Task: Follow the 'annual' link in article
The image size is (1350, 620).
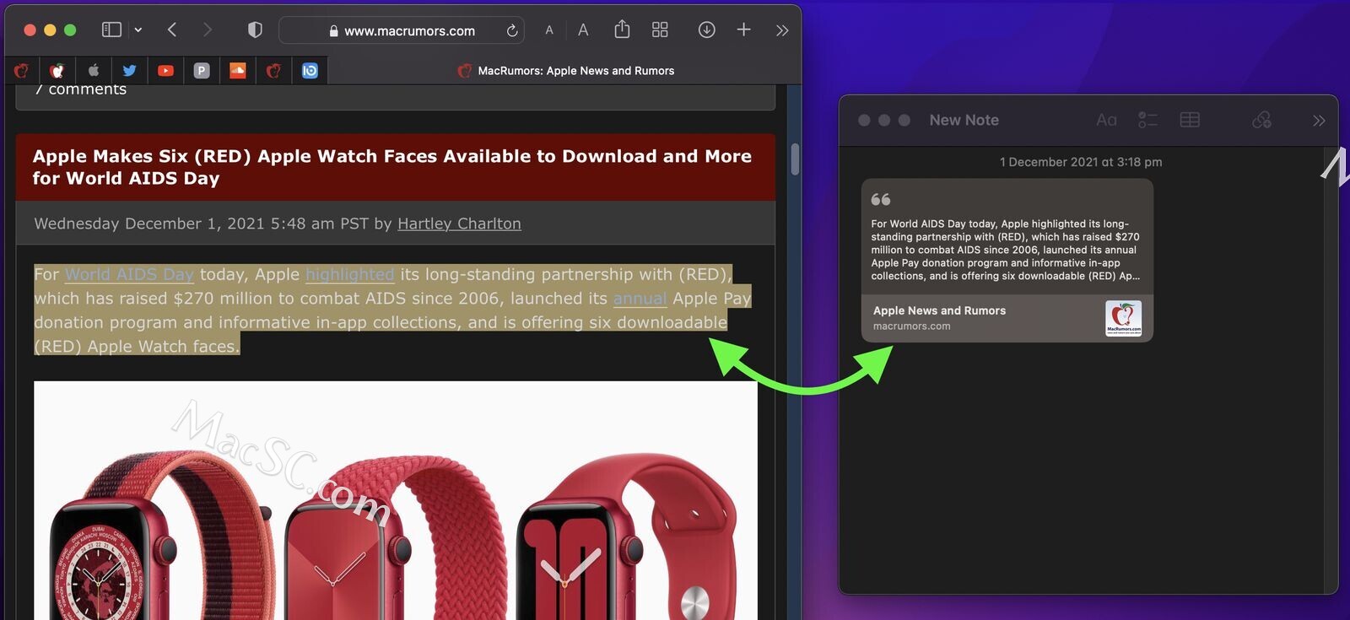Action: pyautogui.click(x=640, y=299)
